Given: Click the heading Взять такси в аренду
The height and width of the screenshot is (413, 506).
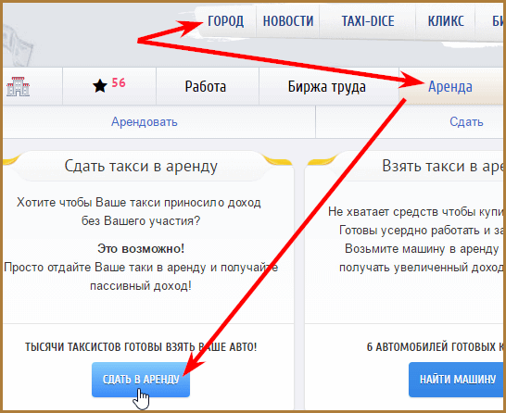Looking at the screenshot, I should pyautogui.click(x=444, y=167).
